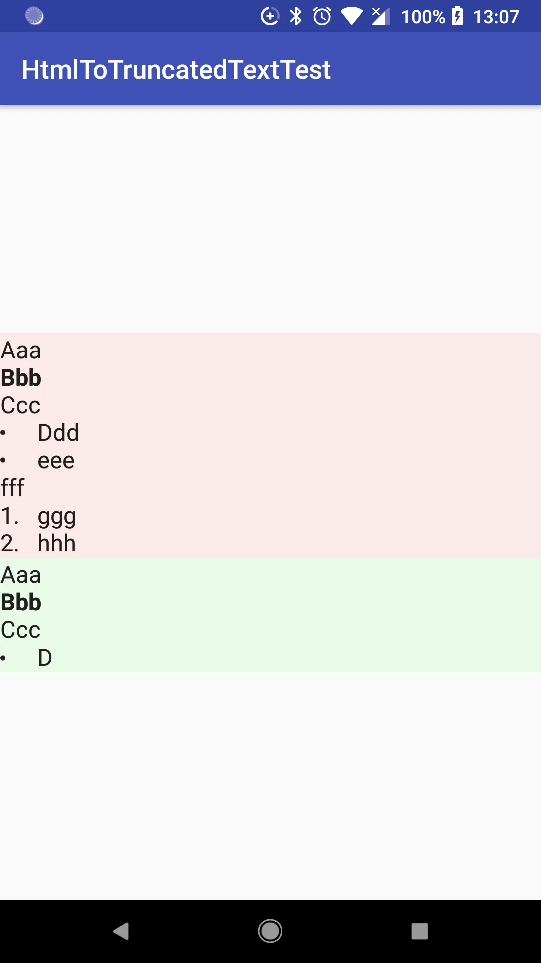Viewport: 541px width, 963px height.
Task: Tap the truncated D bullet in the green block
Action: pyautogui.click(x=45, y=658)
